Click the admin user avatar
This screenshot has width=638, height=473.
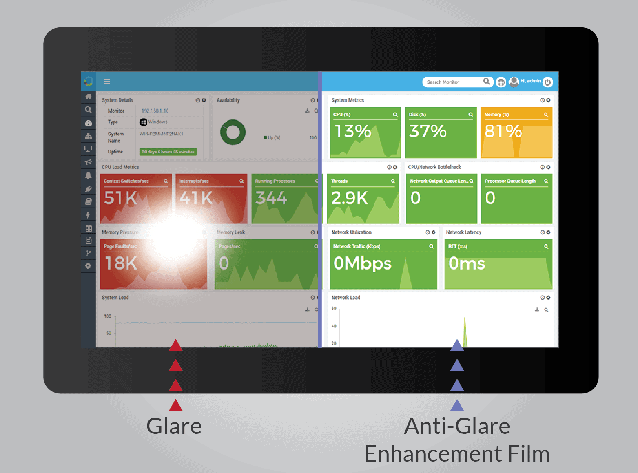(x=514, y=82)
